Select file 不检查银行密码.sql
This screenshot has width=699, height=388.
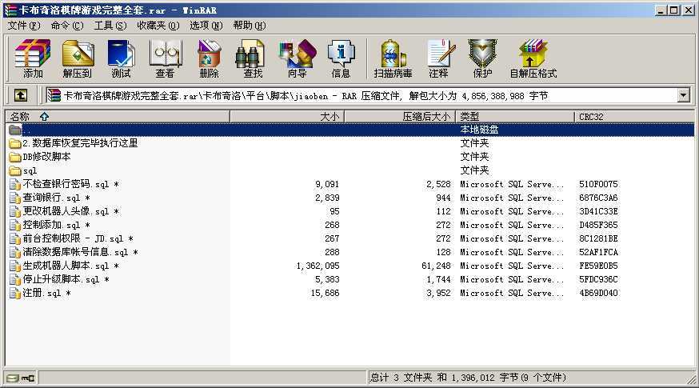(x=64, y=184)
